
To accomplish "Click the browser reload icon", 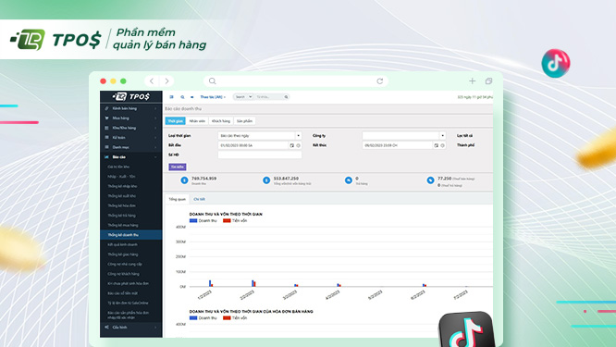I will (x=380, y=81).
